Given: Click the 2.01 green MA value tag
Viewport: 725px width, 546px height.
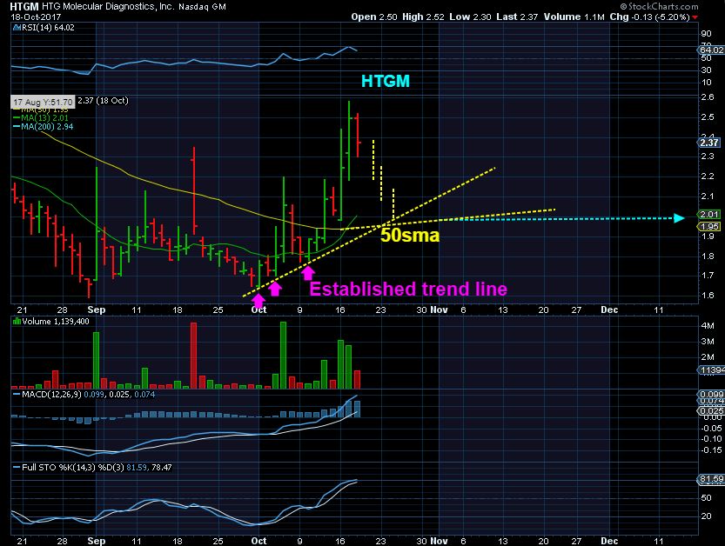Looking at the screenshot, I should point(708,214).
